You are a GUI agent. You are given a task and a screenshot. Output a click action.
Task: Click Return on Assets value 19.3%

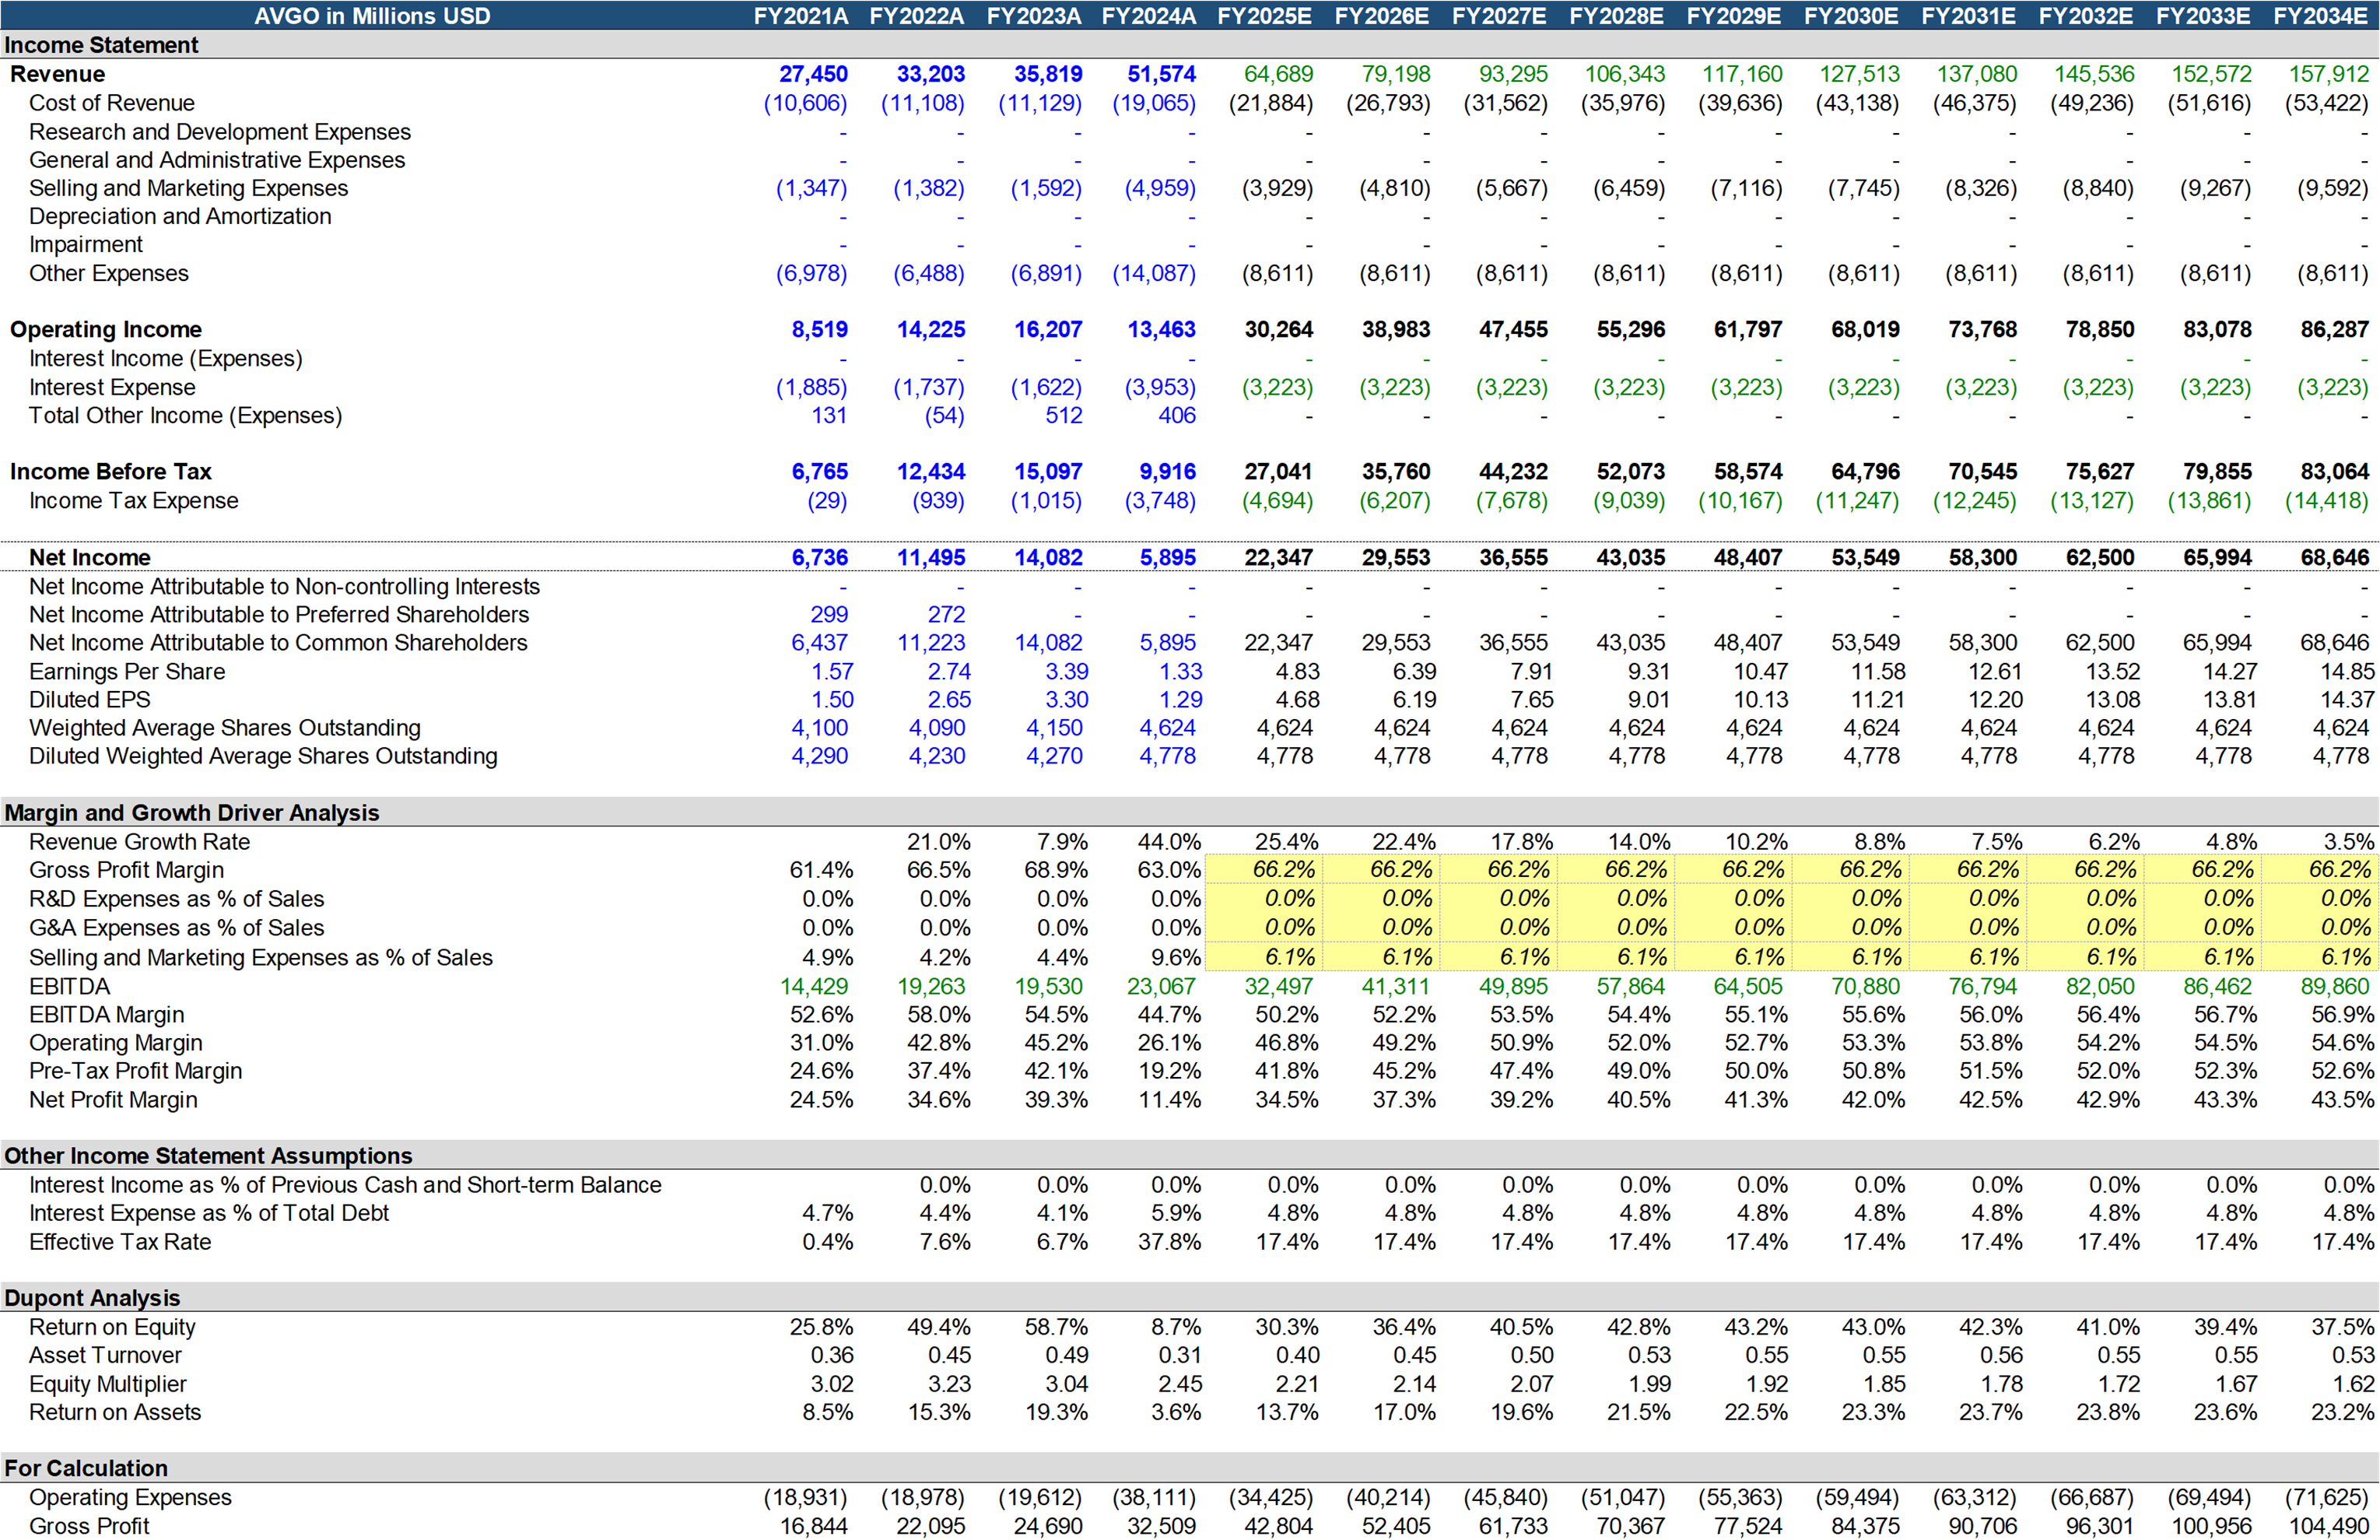click(1056, 1411)
